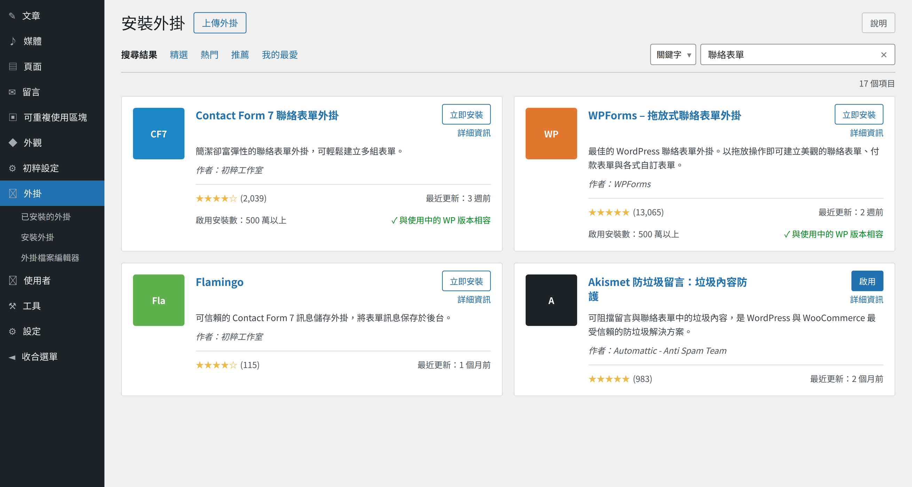Click the Contact Form 7 star rating
Image resolution: width=912 pixels, height=487 pixels.
216,199
